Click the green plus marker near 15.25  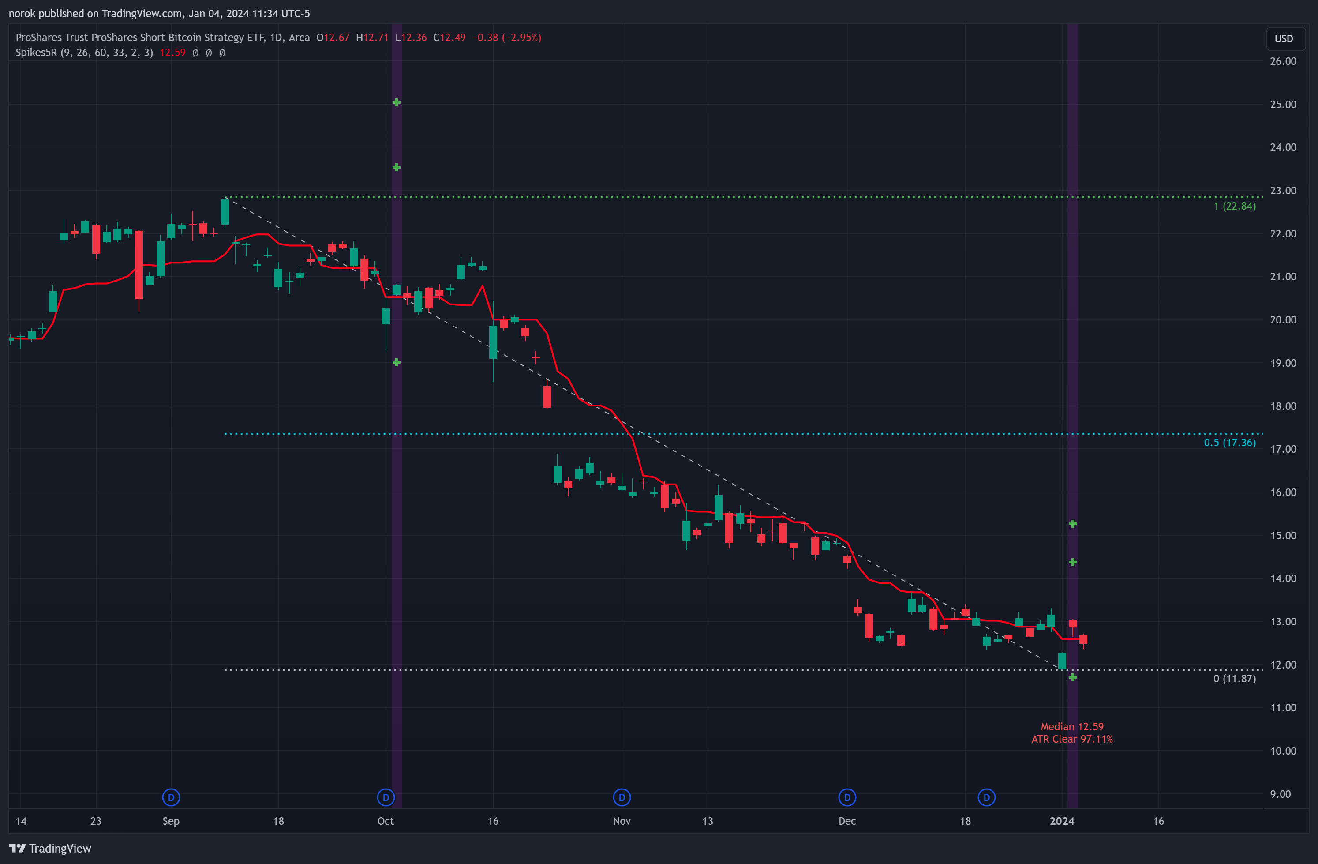point(1073,524)
